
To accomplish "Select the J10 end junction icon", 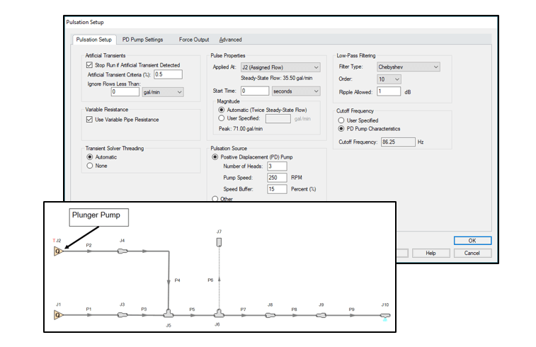I will pyautogui.click(x=385, y=315).
